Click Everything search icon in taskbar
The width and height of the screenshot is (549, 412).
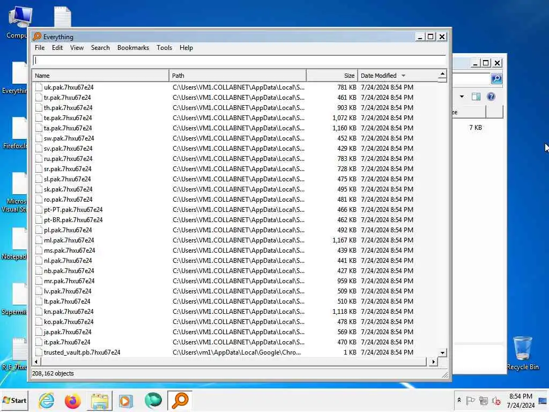coord(180,400)
